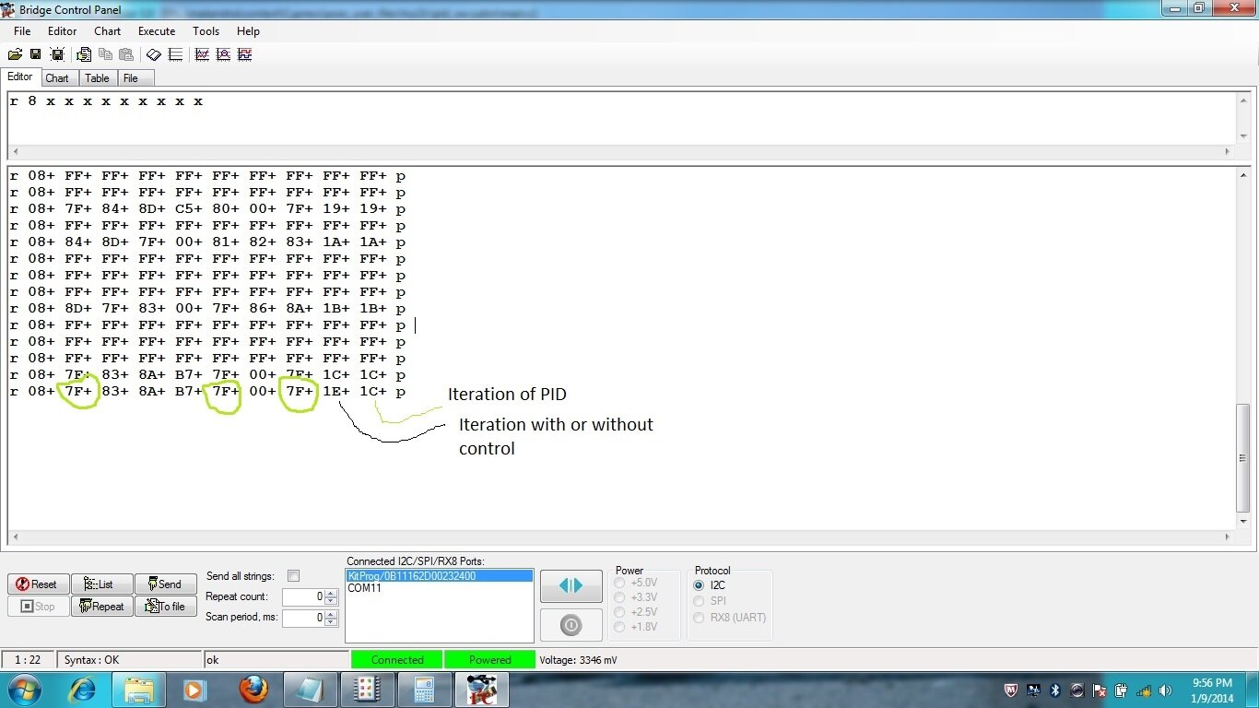The height and width of the screenshot is (708, 1259).
Task: Click the chart zoom magnifier toolbar icon
Action: (223, 55)
